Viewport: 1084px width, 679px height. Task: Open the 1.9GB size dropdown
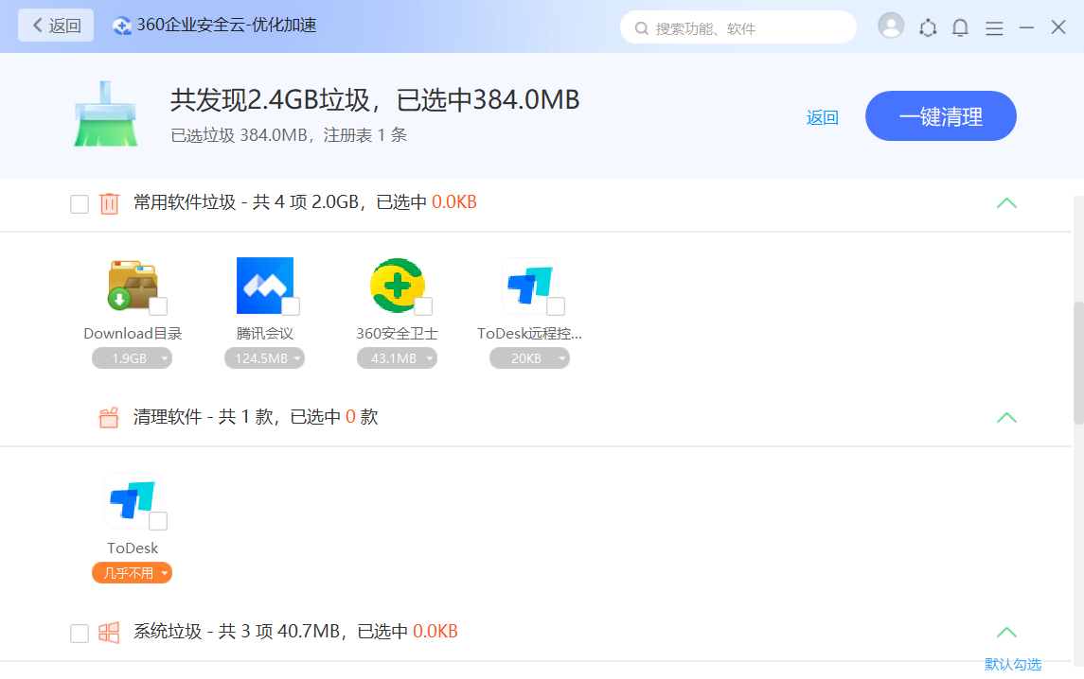[x=133, y=358]
